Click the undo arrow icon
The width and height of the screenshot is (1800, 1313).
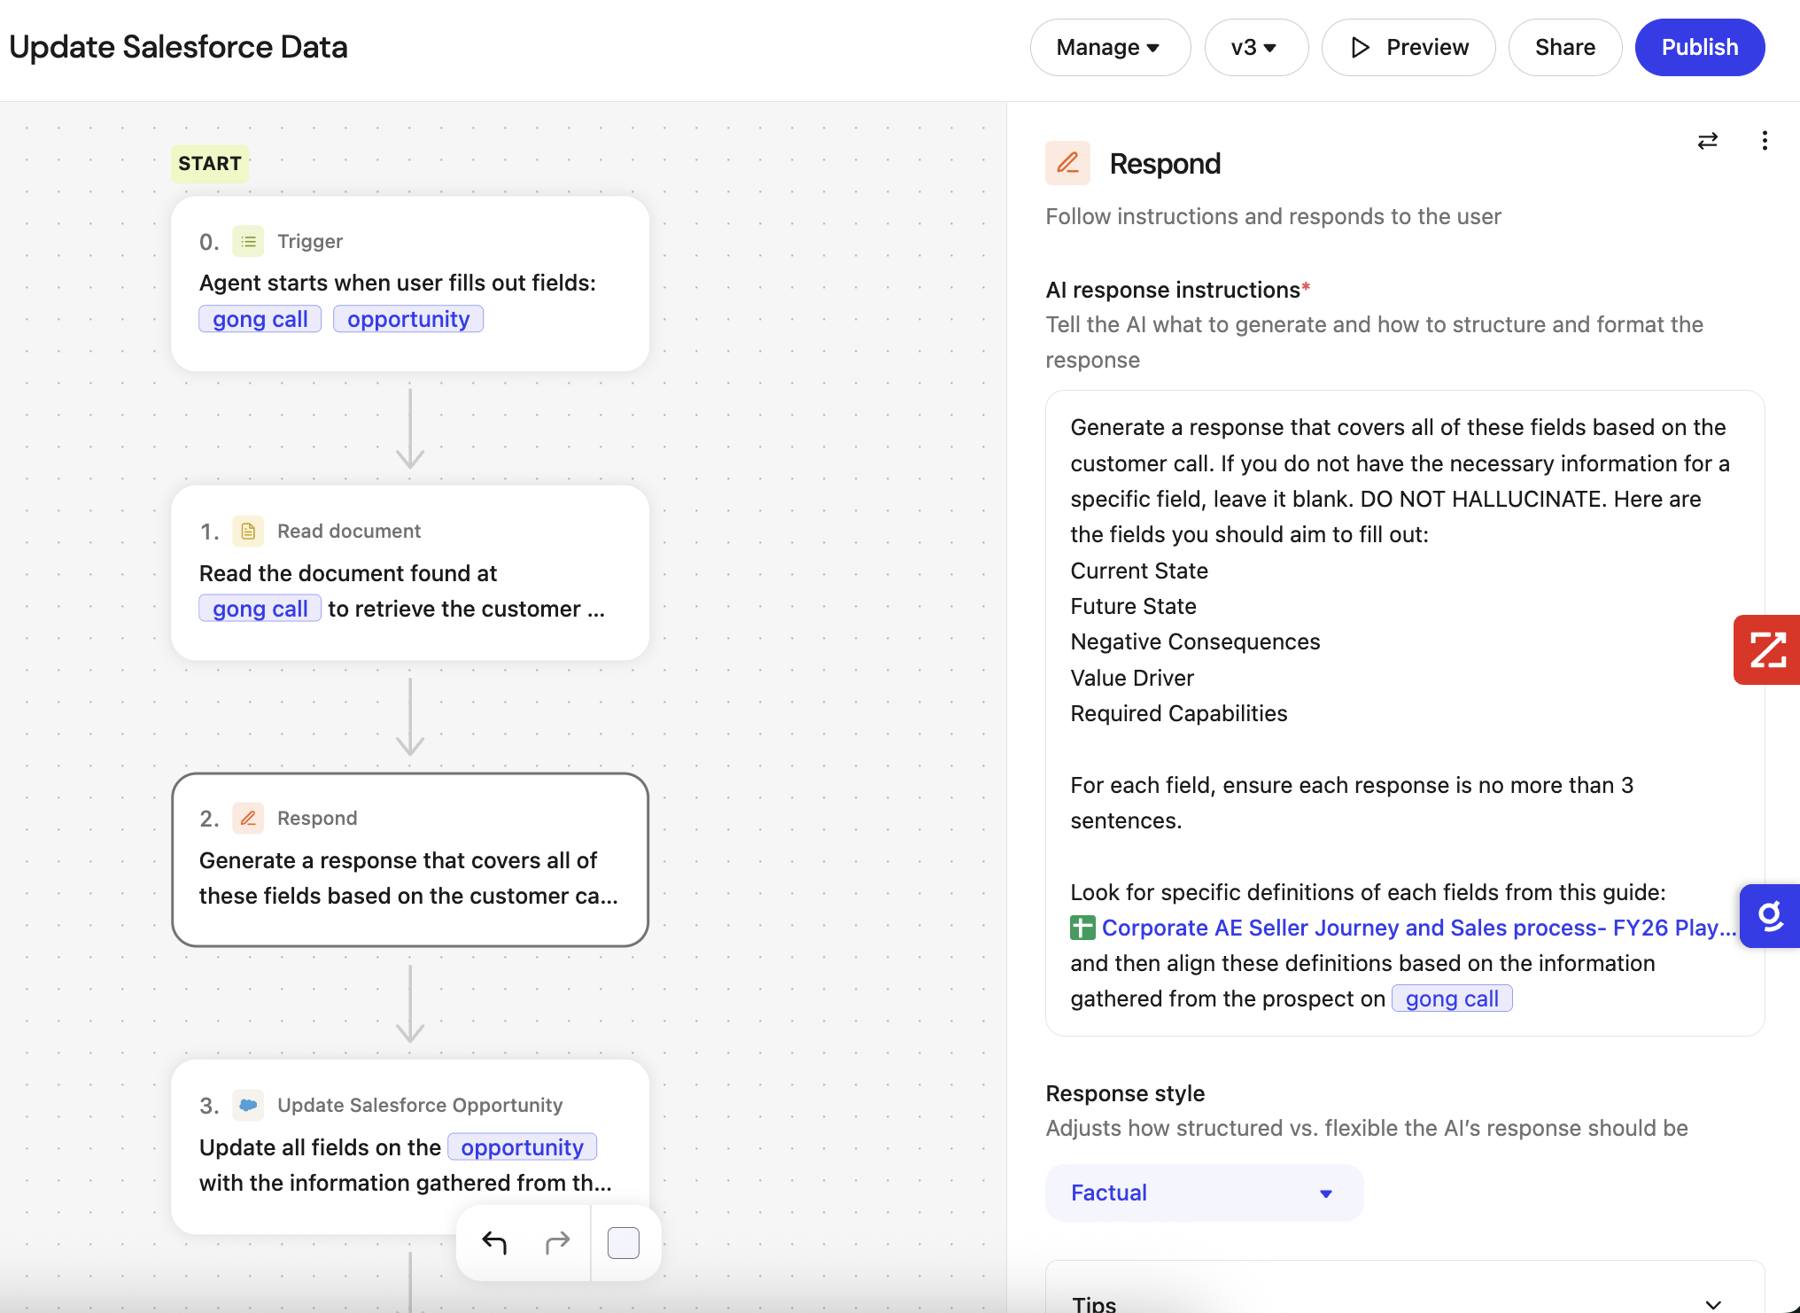[x=494, y=1243]
